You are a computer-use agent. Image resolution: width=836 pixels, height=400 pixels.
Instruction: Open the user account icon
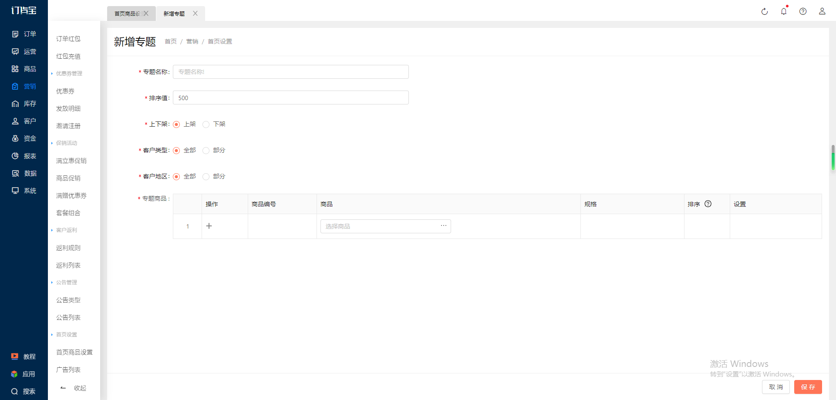pyautogui.click(x=822, y=11)
